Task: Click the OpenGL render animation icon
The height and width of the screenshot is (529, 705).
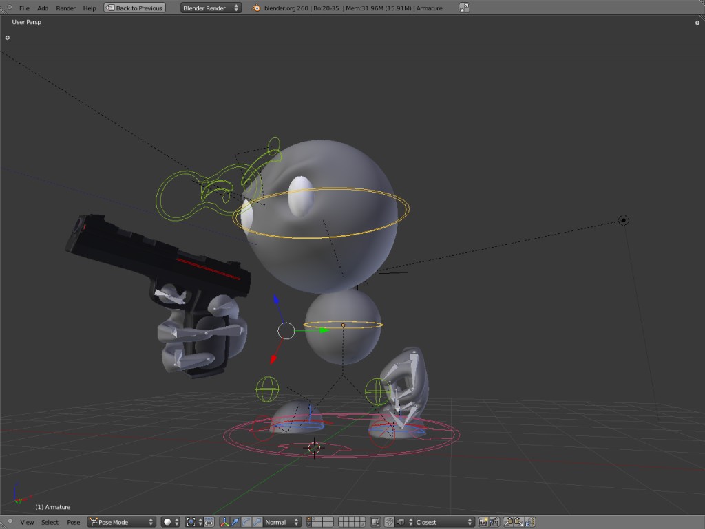Action: click(494, 521)
